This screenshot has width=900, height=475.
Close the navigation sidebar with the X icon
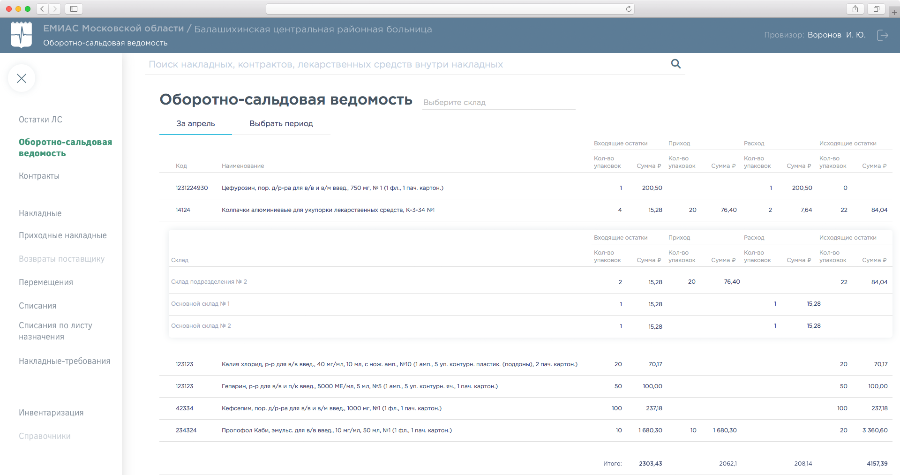pyautogui.click(x=21, y=78)
